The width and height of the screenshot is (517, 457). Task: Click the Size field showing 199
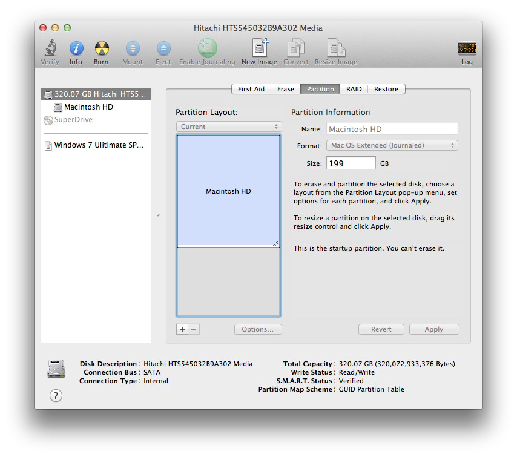(x=351, y=163)
